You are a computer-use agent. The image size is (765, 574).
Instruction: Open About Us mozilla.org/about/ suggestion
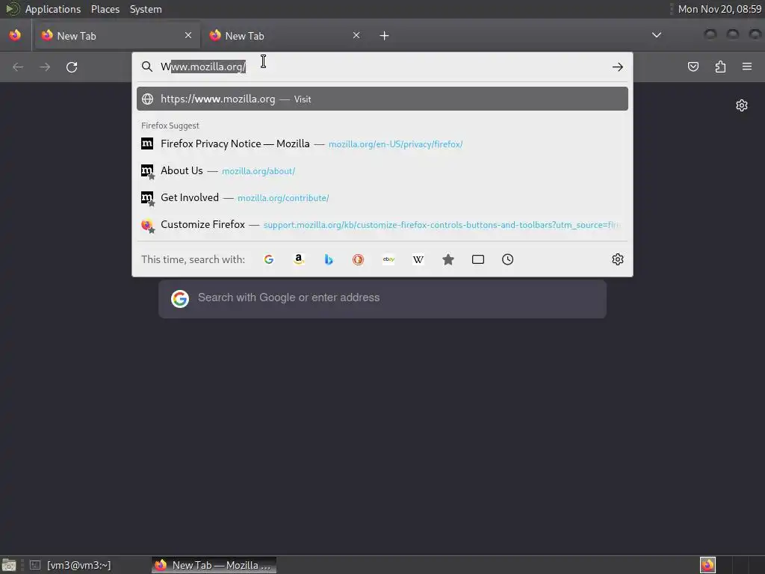tap(382, 171)
